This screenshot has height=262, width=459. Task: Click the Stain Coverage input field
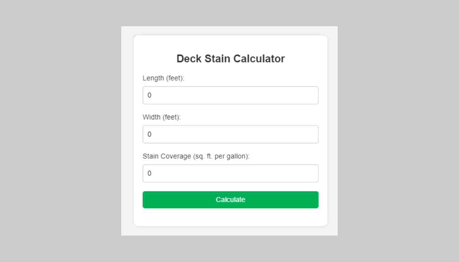click(231, 173)
